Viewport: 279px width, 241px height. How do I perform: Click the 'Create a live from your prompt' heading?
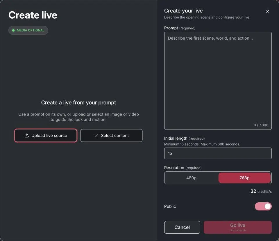(x=78, y=103)
